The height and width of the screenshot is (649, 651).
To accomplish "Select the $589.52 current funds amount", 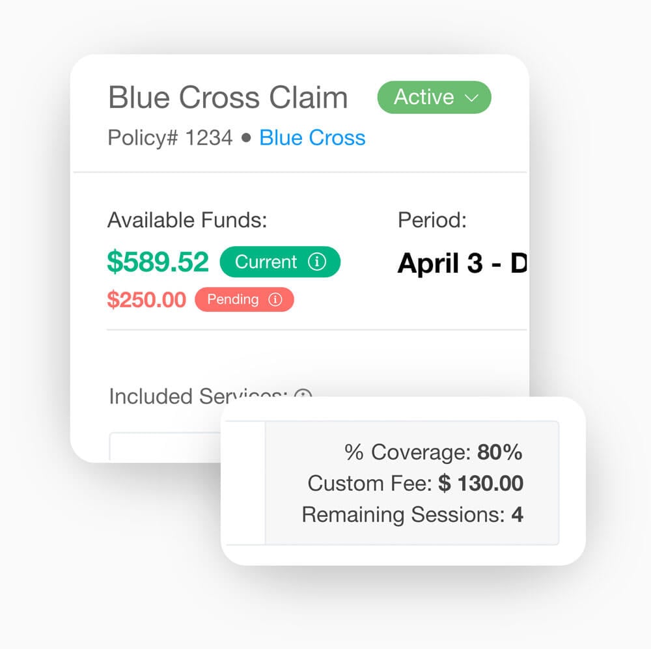I will pyautogui.click(x=158, y=262).
